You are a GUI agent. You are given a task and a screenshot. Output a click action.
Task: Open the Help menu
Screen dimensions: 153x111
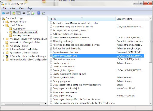tap(29, 8)
